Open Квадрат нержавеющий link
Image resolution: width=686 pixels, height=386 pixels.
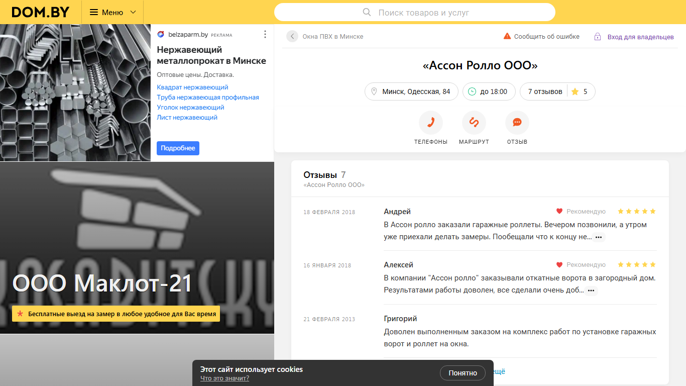click(x=192, y=87)
